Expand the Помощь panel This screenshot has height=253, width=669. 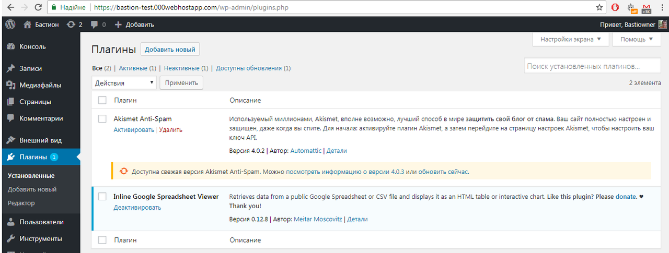pos(637,39)
